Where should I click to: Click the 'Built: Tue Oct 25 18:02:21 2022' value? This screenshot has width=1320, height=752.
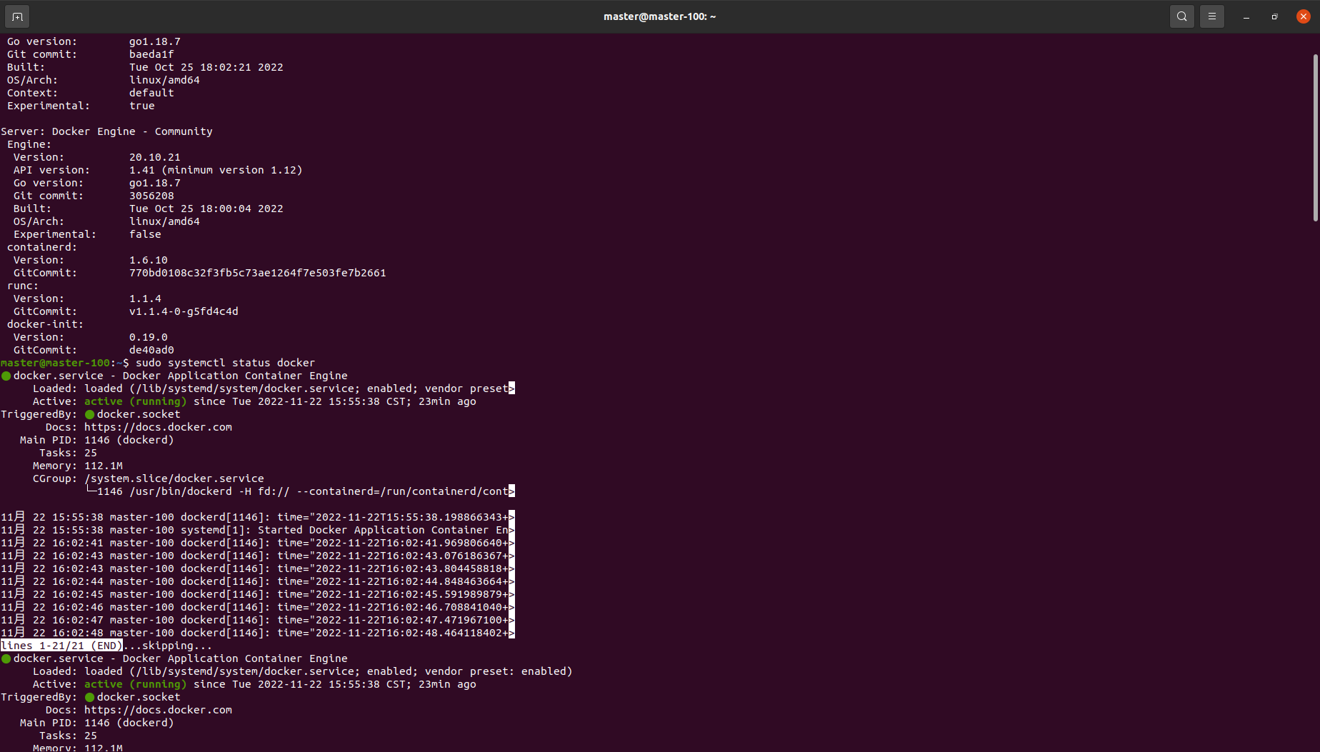[206, 67]
